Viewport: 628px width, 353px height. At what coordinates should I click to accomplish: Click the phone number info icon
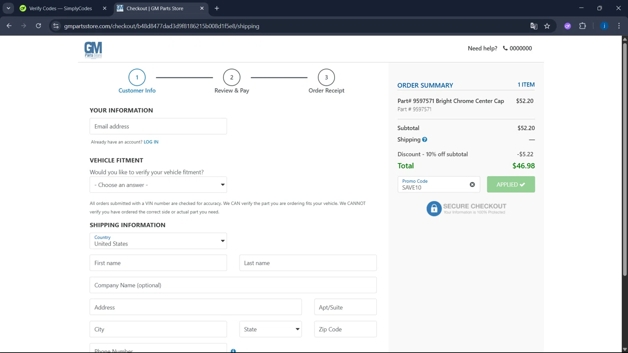[233, 350]
